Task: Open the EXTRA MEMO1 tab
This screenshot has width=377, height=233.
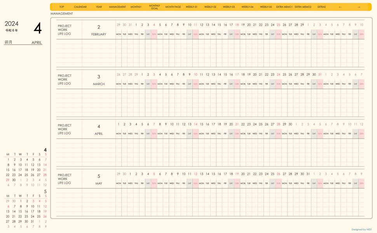Action: (x=284, y=7)
